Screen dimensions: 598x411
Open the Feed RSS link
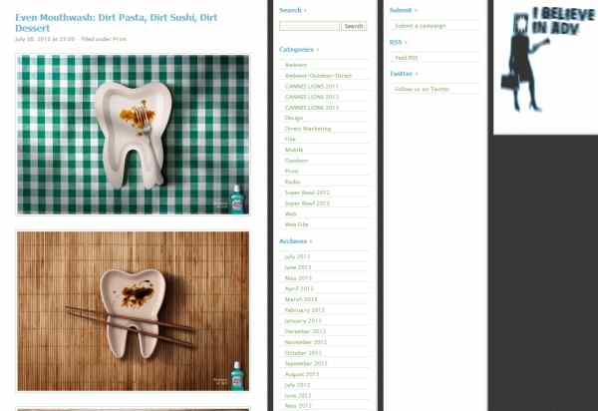pos(407,58)
